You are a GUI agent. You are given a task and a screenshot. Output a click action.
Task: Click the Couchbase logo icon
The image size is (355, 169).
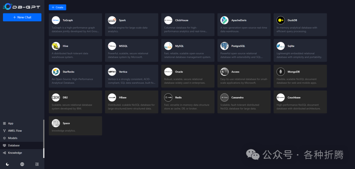(x=281, y=97)
